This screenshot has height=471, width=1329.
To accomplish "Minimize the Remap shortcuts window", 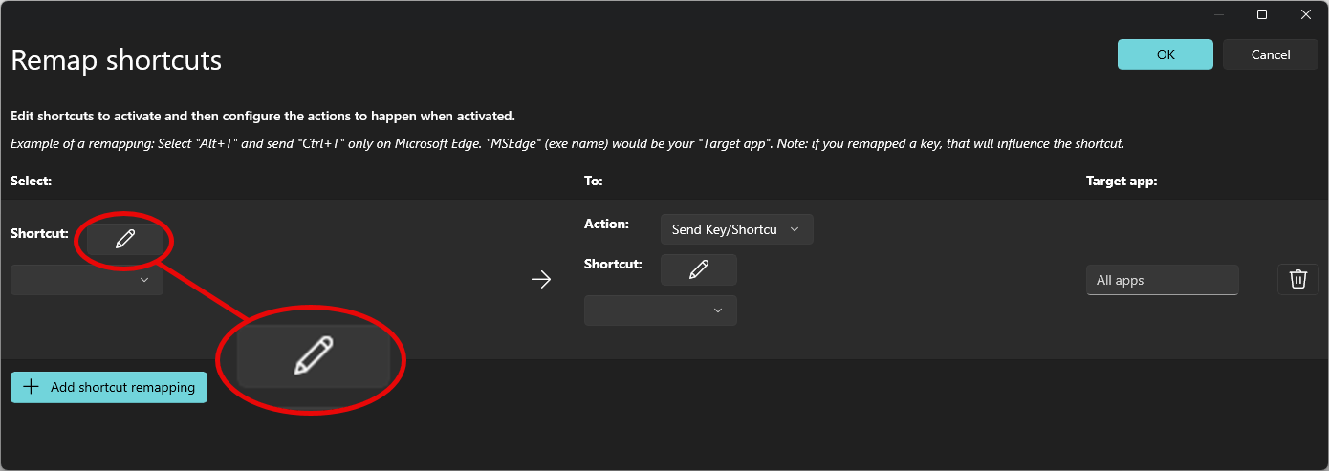I will (x=1218, y=13).
